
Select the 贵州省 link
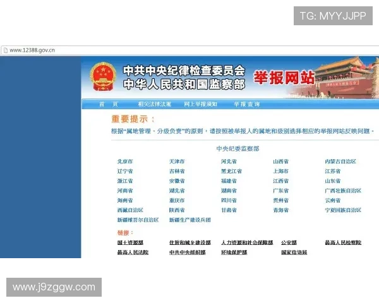[x=280, y=200]
